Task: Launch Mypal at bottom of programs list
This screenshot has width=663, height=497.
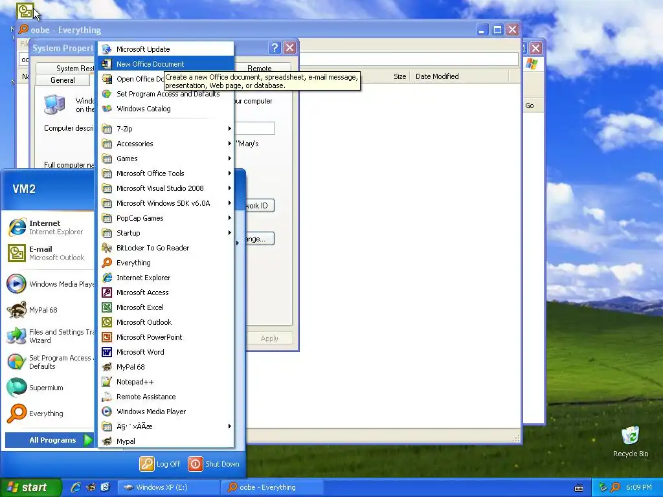Action: (x=166, y=441)
